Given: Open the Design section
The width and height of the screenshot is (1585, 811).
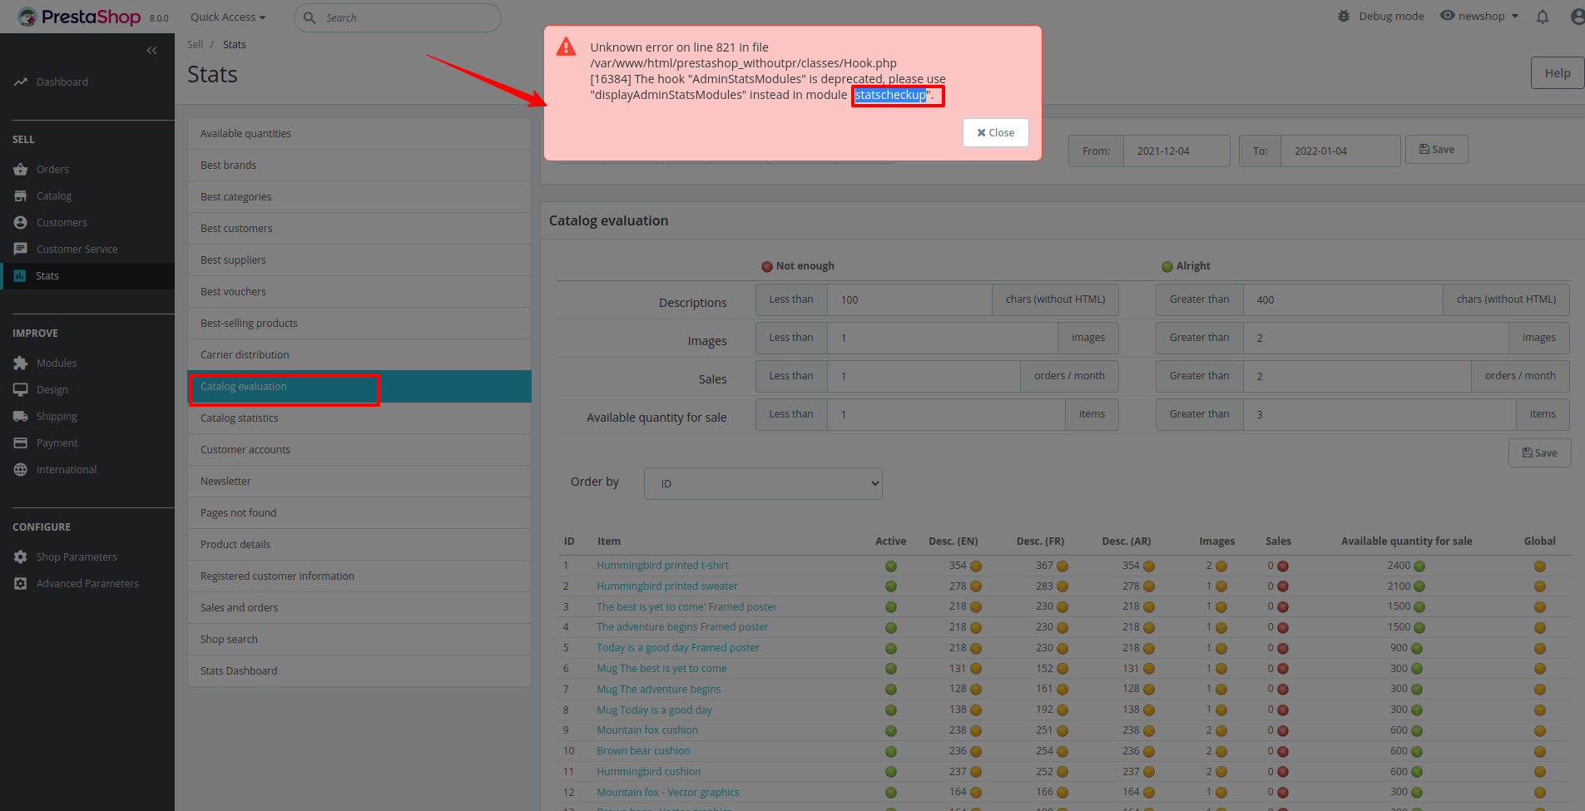Looking at the screenshot, I should pos(52,389).
